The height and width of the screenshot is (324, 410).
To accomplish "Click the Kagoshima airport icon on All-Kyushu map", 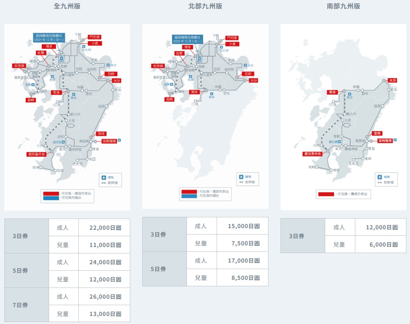I will tap(63, 142).
